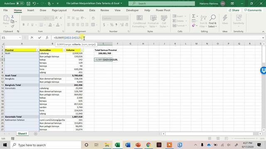Open Volume column filter dropdown
Viewport: 266px width, 149px height.
82,50
